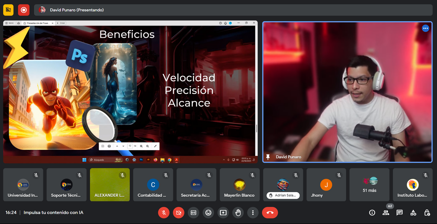437x224 pixels.
Task: Open Firefox from the shared taskbar
Action: tap(155, 160)
